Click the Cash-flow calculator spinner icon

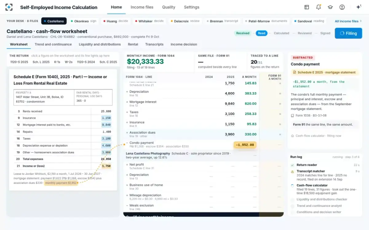point(292,186)
